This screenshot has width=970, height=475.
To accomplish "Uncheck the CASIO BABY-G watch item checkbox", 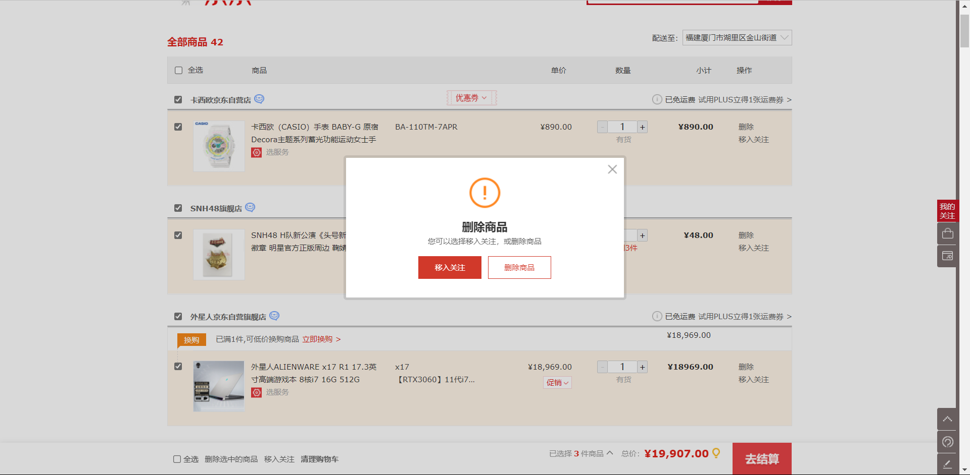I will click(x=178, y=127).
